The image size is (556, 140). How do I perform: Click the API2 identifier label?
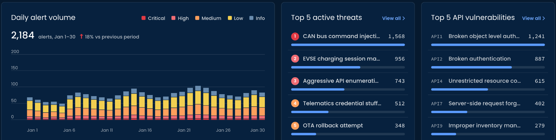[437, 59]
